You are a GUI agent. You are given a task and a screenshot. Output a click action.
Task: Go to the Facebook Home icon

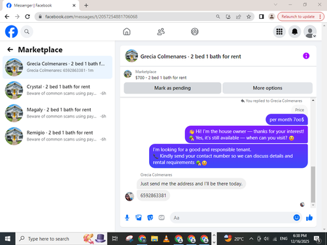(x=127, y=32)
